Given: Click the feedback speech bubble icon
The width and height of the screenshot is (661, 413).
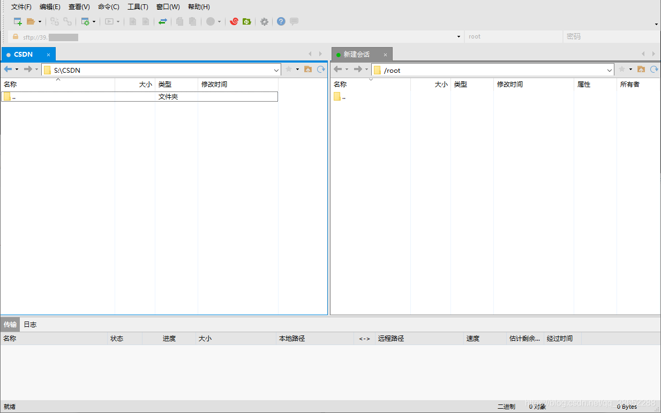Looking at the screenshot, I should (x=294, y=21).
